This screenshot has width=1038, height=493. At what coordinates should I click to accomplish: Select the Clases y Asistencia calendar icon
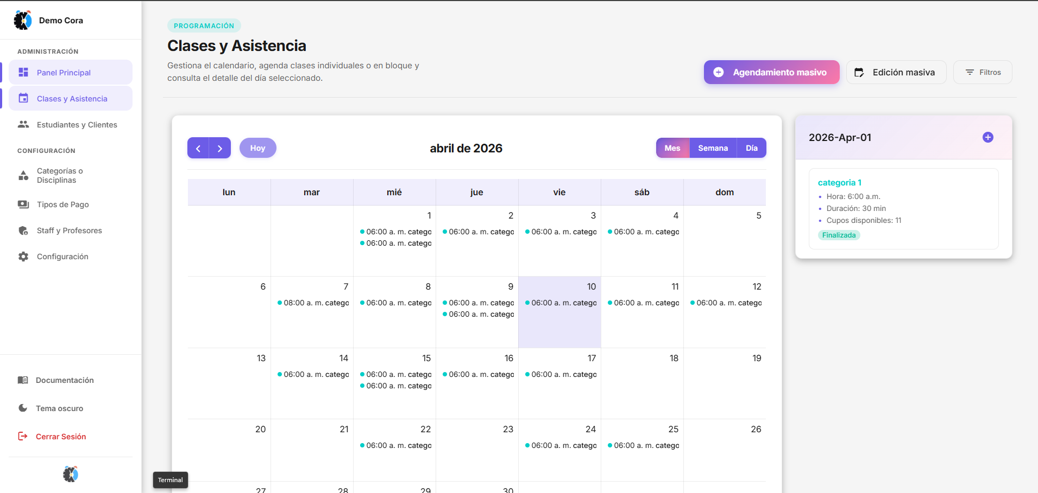[23, 98]
